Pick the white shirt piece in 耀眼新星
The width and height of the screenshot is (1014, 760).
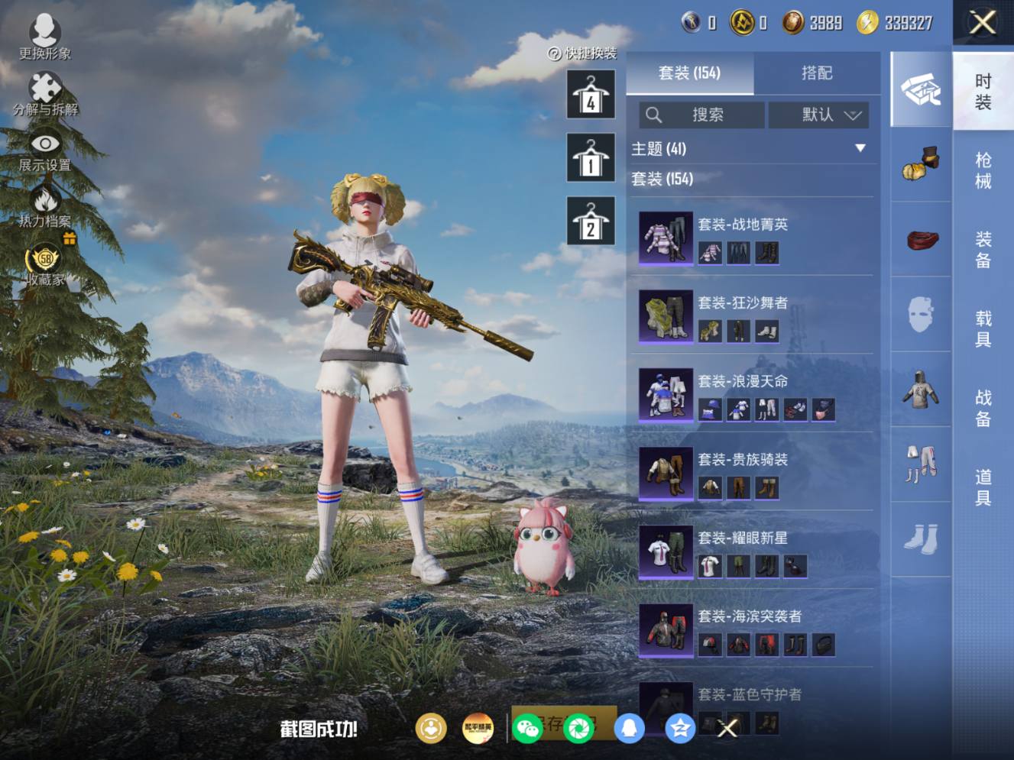tap(710, 566)
